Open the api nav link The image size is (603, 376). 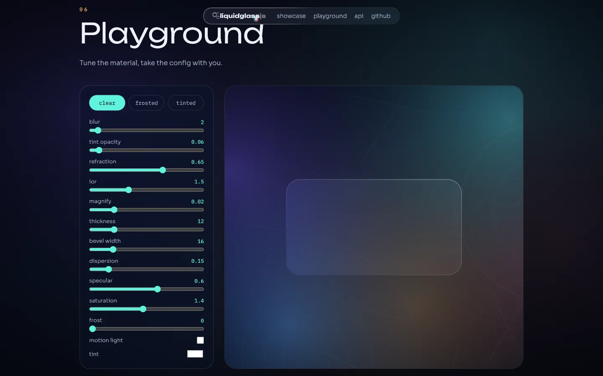coord(359,16)
